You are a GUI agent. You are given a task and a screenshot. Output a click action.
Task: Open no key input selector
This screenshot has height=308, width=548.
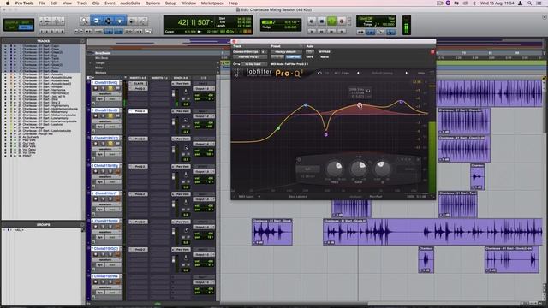click(253, 64)
